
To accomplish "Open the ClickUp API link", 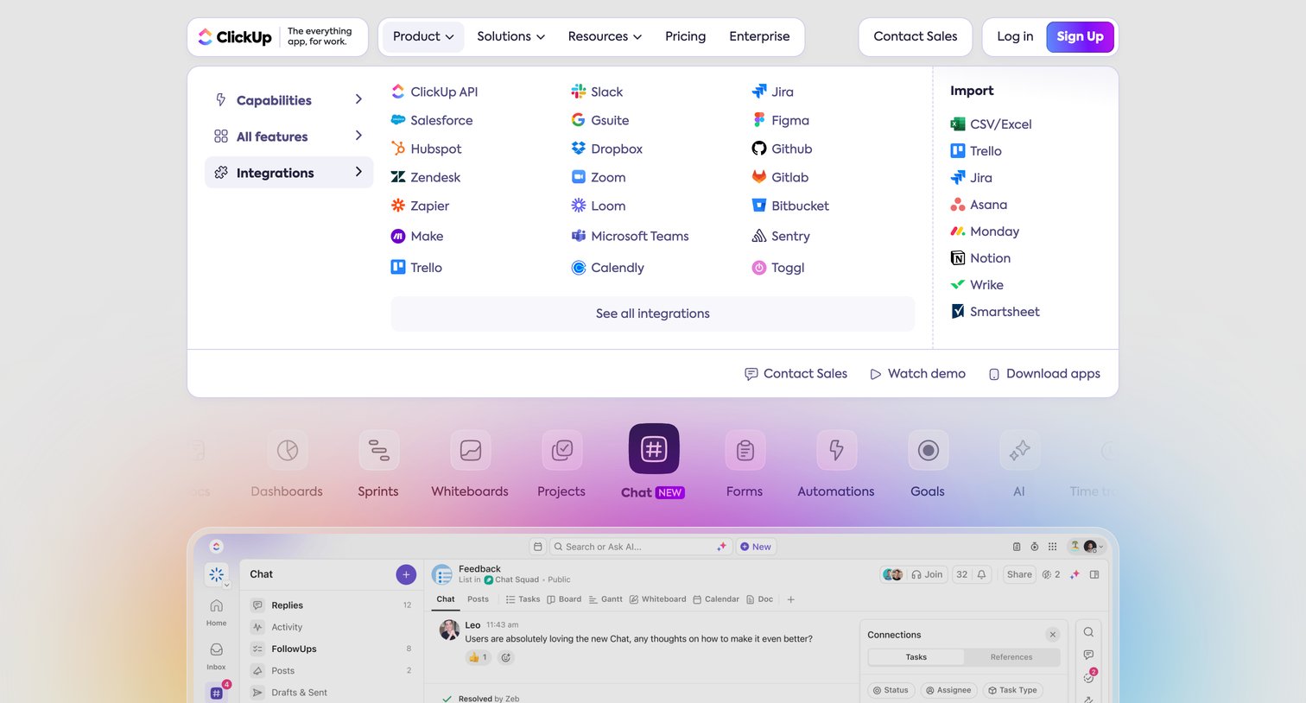I will tap(434, 92).
